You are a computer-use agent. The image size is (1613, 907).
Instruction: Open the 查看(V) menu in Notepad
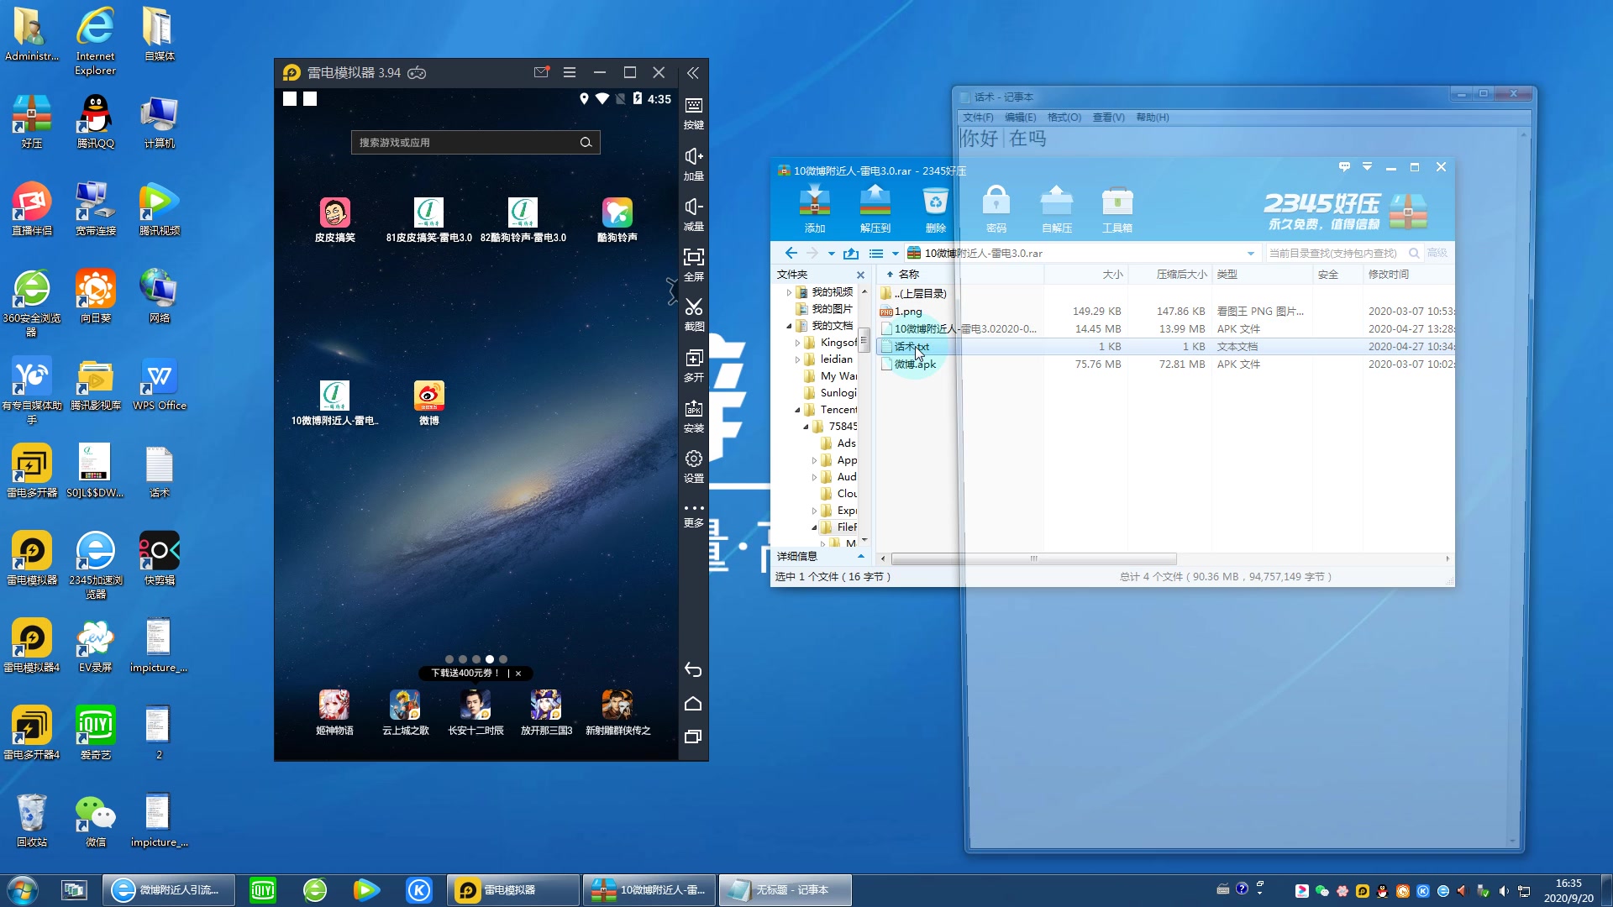coord(1108,118)
